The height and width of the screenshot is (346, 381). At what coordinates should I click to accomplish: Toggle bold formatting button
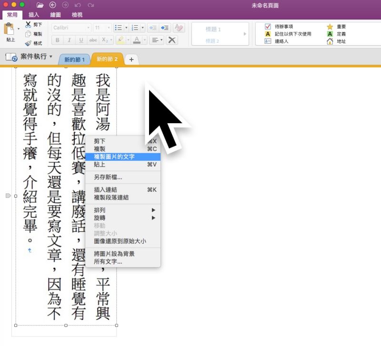point(57,40)
